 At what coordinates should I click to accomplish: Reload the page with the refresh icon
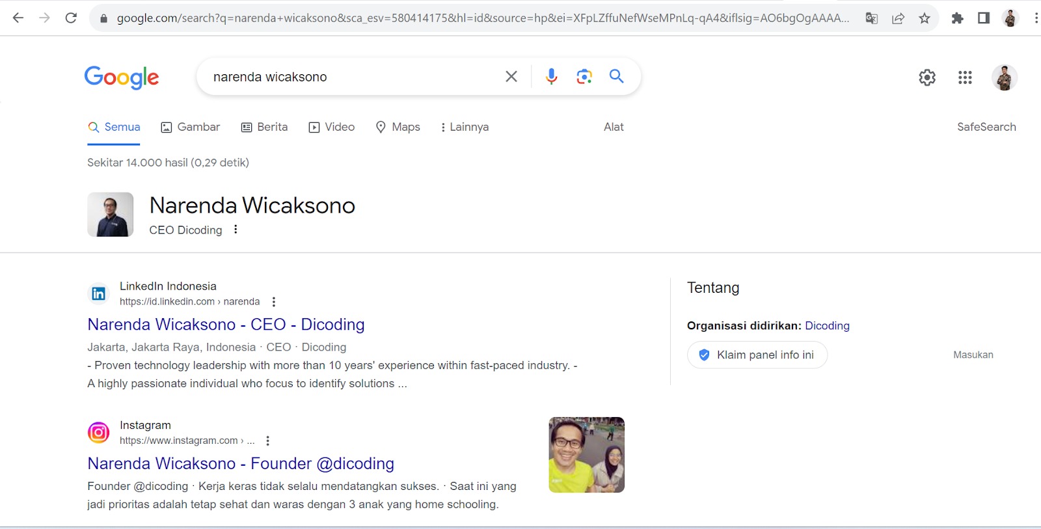pos(71,18)
